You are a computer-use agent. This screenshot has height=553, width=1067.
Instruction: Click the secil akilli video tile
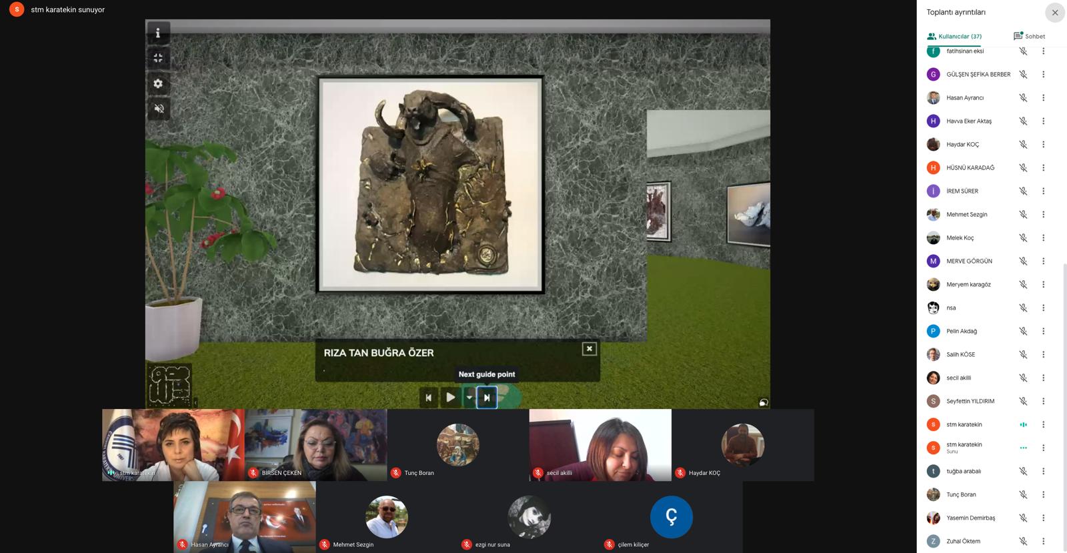tap(600, 445)
